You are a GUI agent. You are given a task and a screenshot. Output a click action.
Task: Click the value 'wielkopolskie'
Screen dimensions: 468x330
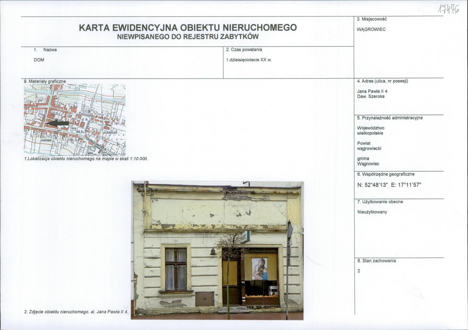click(x=370, y=133)
